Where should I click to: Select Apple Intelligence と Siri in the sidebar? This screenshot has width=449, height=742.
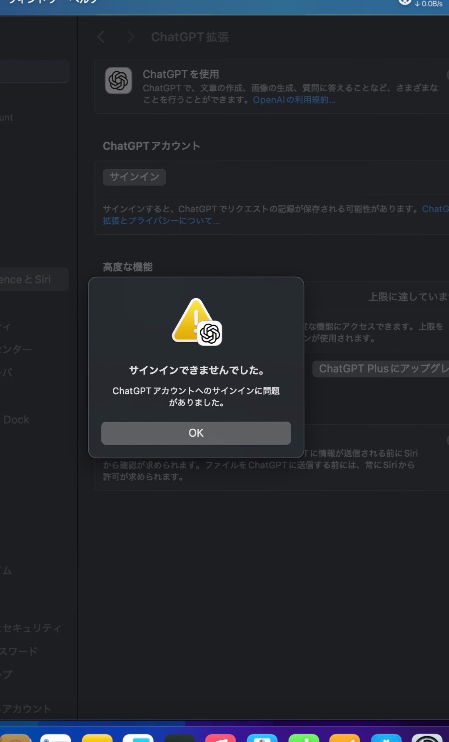[x=29, y=279]
